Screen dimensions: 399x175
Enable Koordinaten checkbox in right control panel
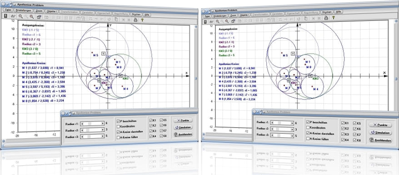pos(308,127)
